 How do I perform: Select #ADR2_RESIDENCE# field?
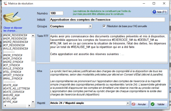pos(16,42)
